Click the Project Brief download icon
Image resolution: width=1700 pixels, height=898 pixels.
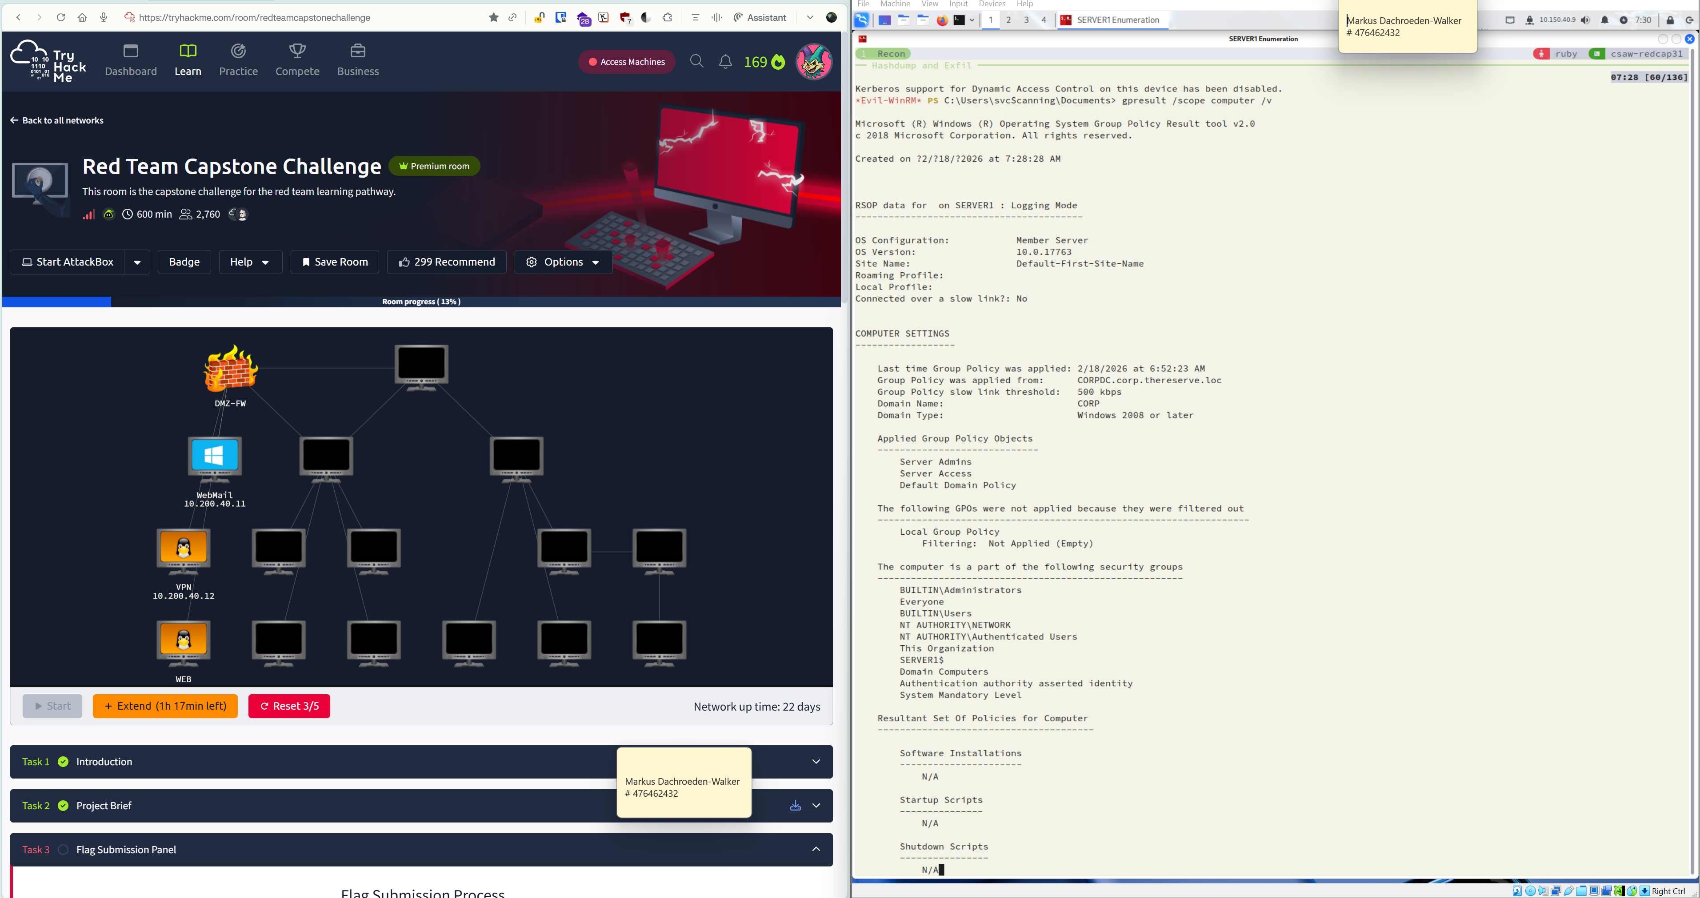[795, 806]
